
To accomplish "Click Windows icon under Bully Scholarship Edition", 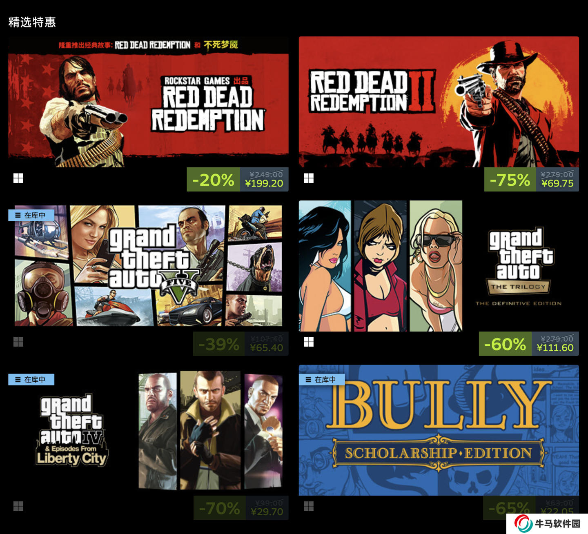I will point(309,506).
